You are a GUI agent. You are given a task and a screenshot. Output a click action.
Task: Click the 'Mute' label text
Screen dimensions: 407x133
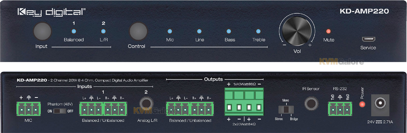[x=329, y=40]
